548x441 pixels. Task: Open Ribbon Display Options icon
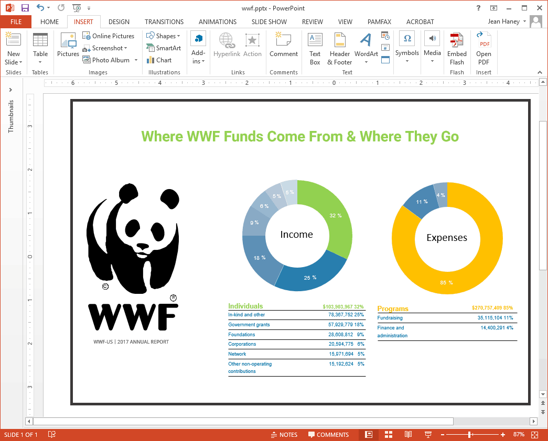pyautogui.click(x=493, y=8)
